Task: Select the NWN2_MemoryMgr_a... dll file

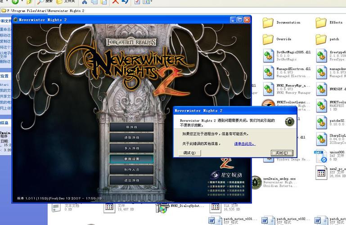Action: pos(287,89)
